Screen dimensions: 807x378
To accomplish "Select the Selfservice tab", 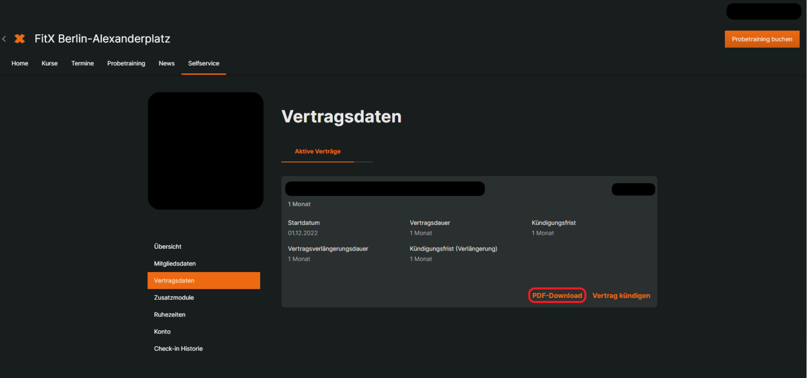I will 204,63.
